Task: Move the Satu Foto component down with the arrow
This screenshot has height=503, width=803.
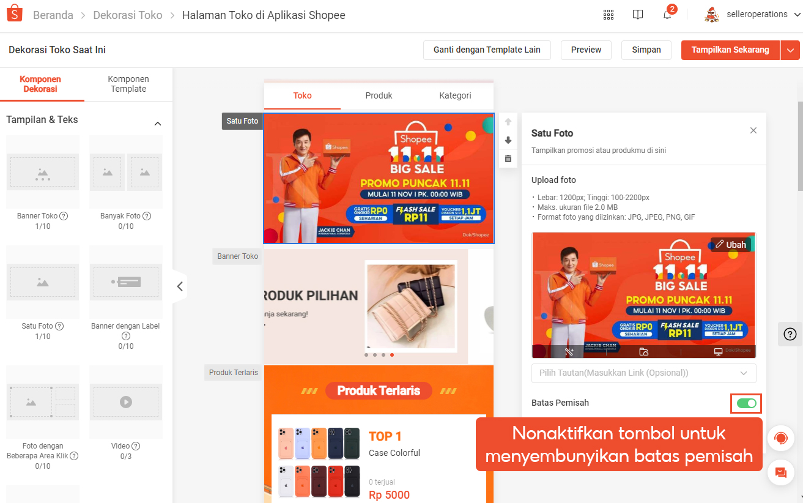Action: click(x=508, y=140)
